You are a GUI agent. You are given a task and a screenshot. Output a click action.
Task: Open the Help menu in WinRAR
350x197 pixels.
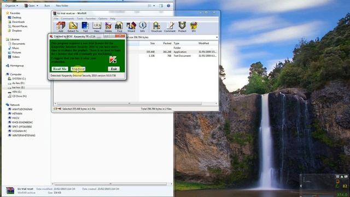point(113,19)
